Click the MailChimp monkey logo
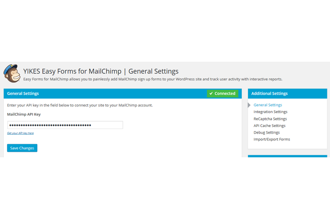This screenshot has height=219, width=330. pos(12,74)
